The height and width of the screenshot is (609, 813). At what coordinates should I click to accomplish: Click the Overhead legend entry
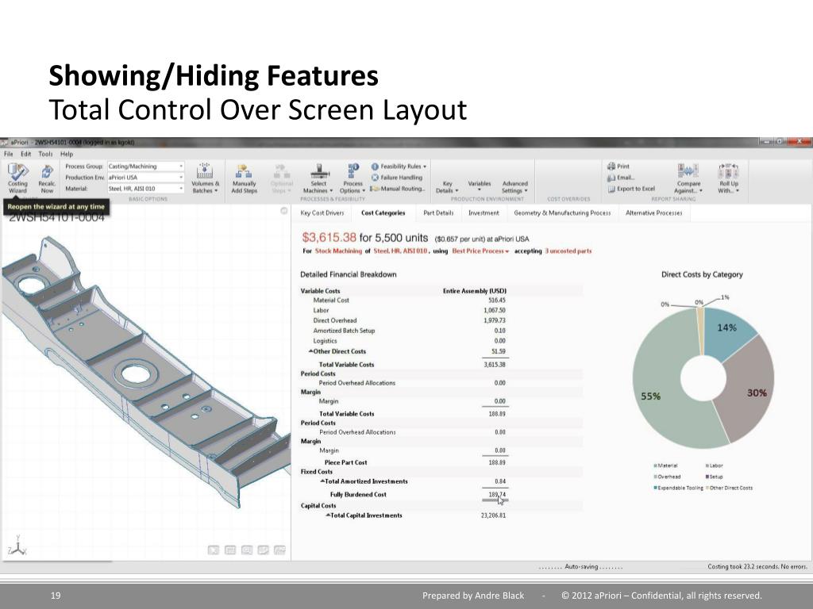(x=667, y=477)
